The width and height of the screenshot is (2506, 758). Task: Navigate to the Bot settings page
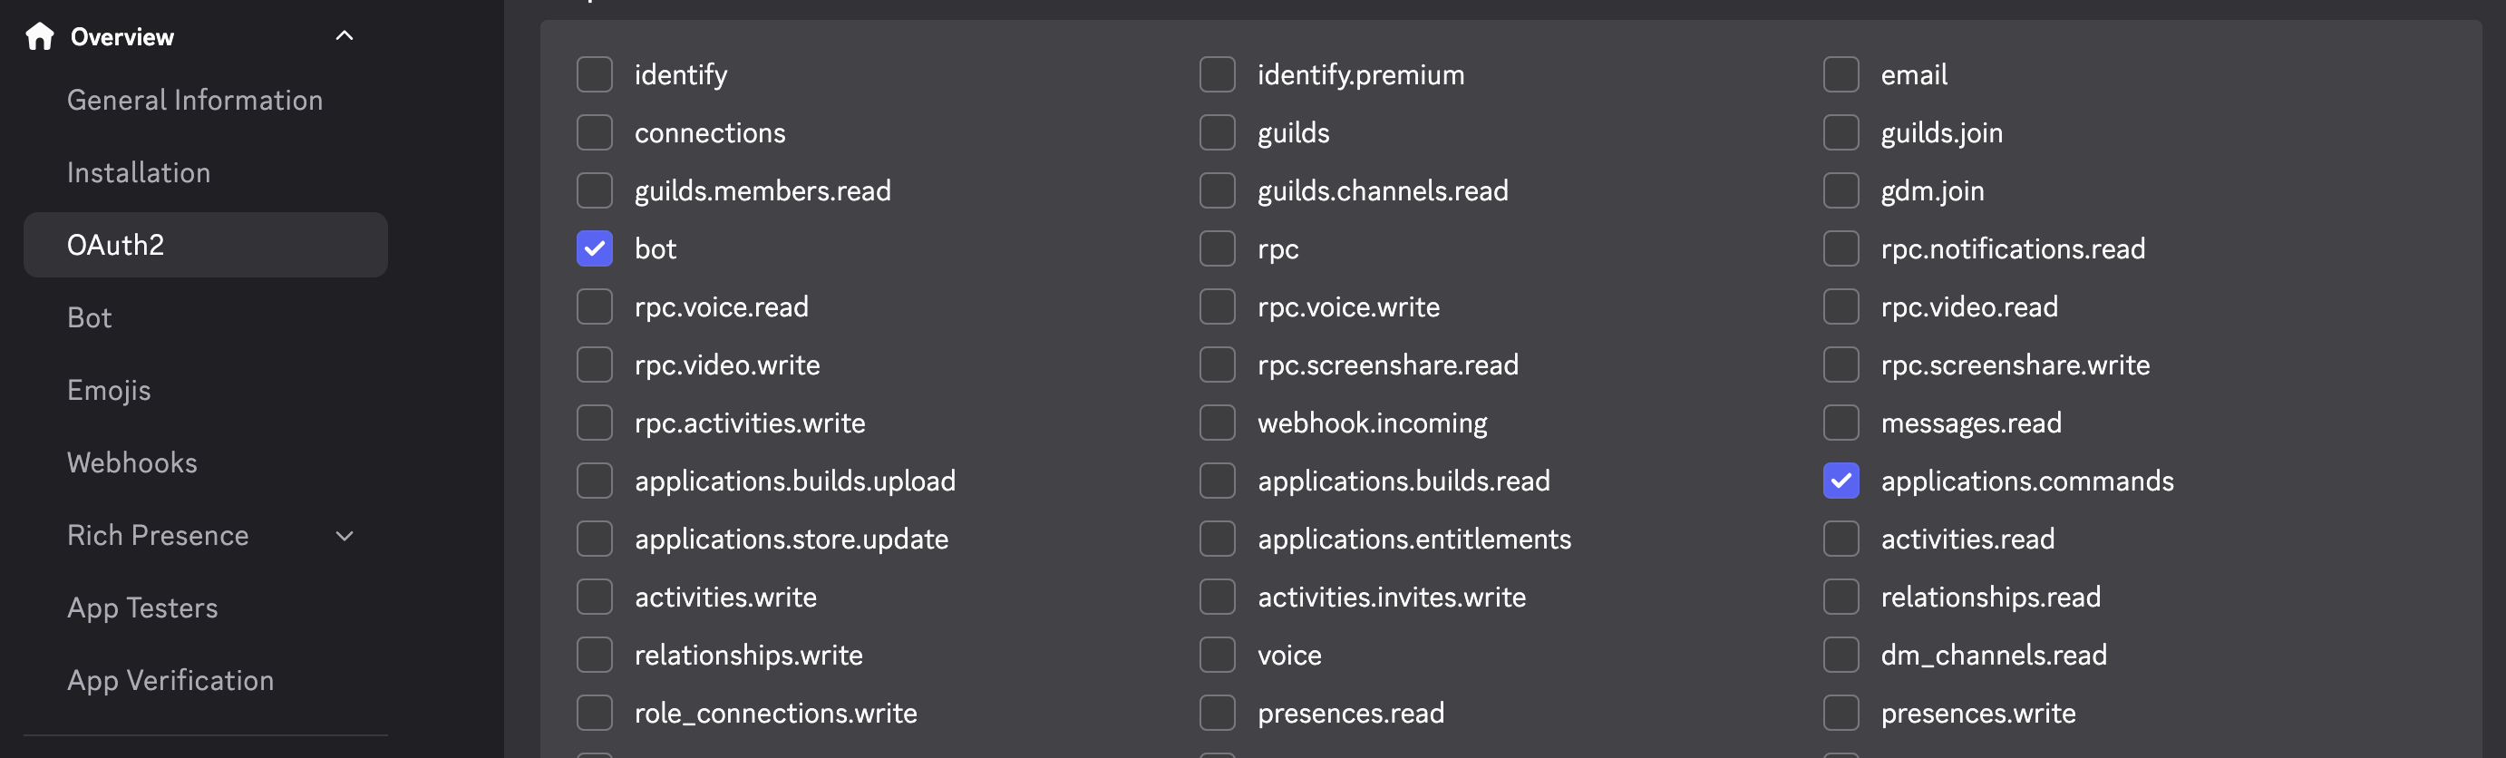coord(89,317)
